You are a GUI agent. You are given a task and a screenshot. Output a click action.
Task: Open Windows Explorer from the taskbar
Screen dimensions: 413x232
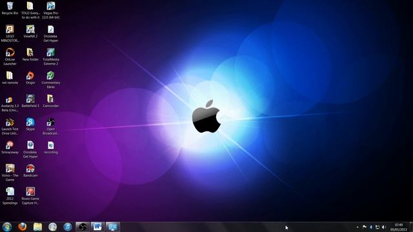point(37,227)
